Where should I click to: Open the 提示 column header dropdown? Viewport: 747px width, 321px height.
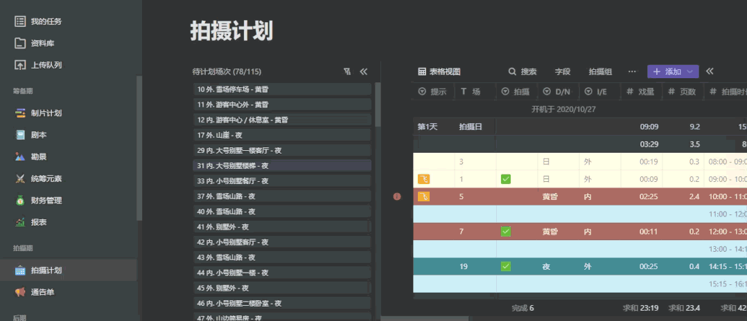coord(421,92)
